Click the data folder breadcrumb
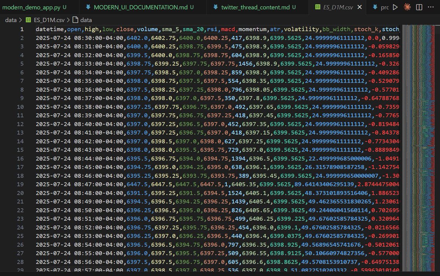 click(11, 20)
